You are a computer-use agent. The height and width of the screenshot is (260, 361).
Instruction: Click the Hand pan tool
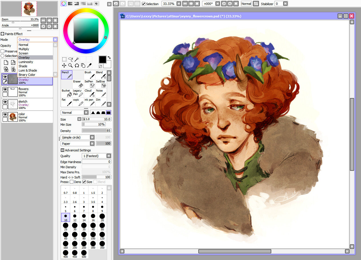pyautogui.click(x=83, y=65)
